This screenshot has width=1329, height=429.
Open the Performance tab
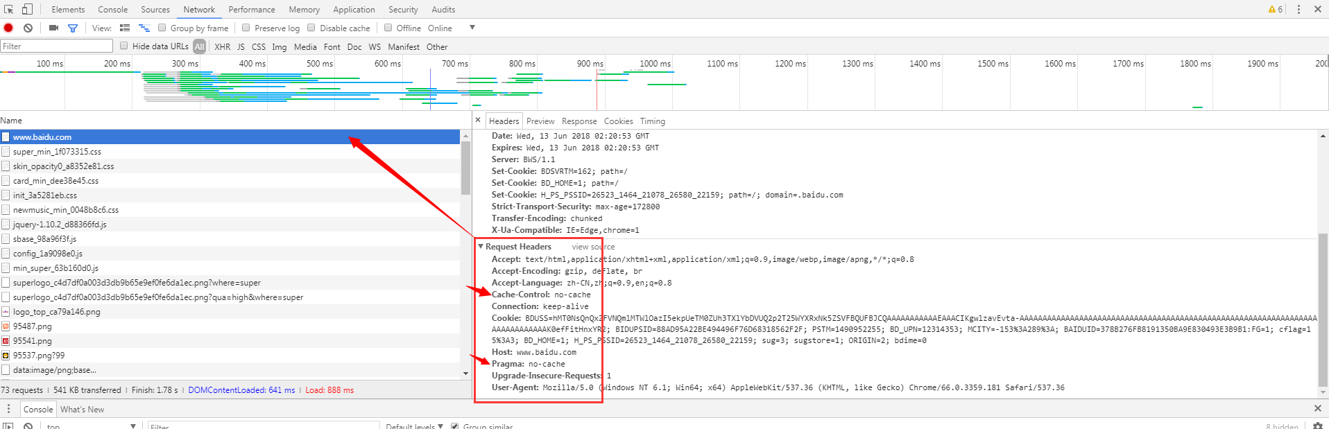click(252, 9)
